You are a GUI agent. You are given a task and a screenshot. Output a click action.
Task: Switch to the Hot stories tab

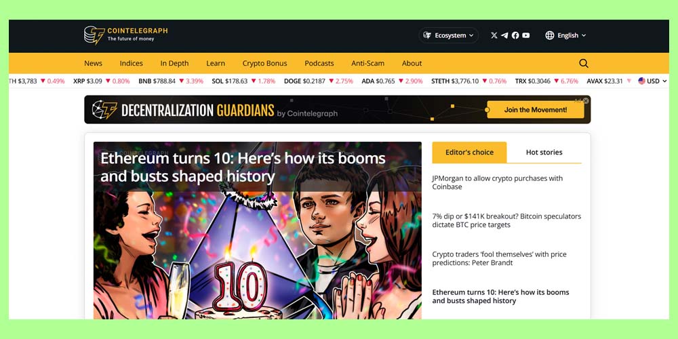click(x=544, y=152)
